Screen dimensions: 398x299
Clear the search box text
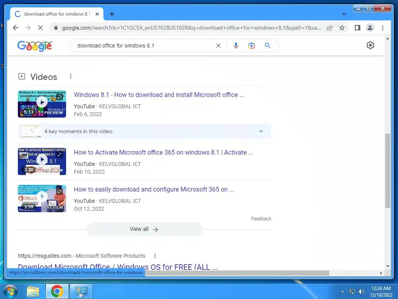coord(218,46)
